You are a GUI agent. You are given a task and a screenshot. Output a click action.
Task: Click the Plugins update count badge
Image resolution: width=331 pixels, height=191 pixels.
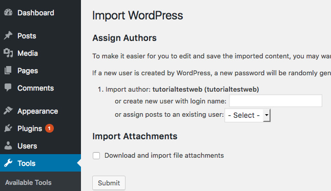point(49,129)
